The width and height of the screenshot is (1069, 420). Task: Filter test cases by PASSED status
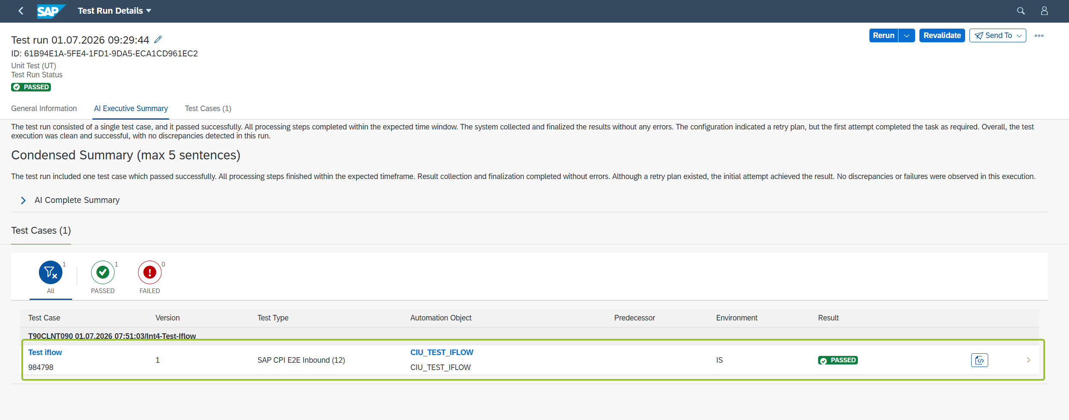click(103, 273)
